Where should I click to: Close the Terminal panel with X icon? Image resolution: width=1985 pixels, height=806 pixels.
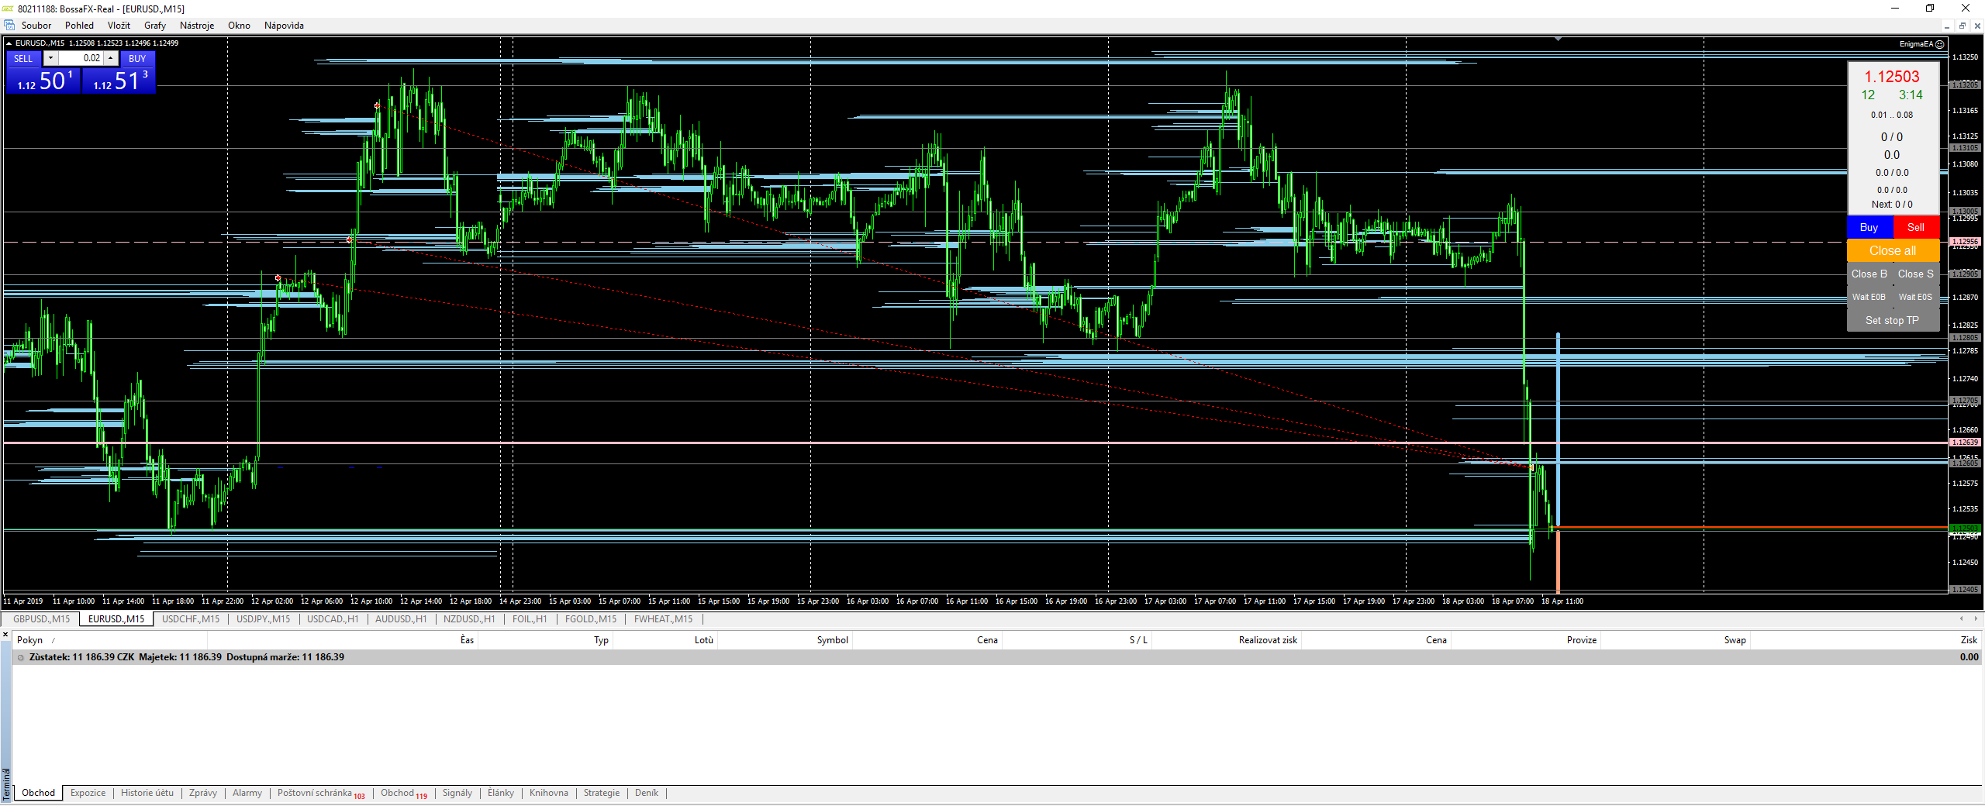point(5,635)
